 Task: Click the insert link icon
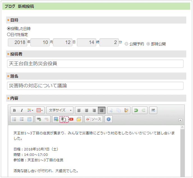tap(39, 119)
